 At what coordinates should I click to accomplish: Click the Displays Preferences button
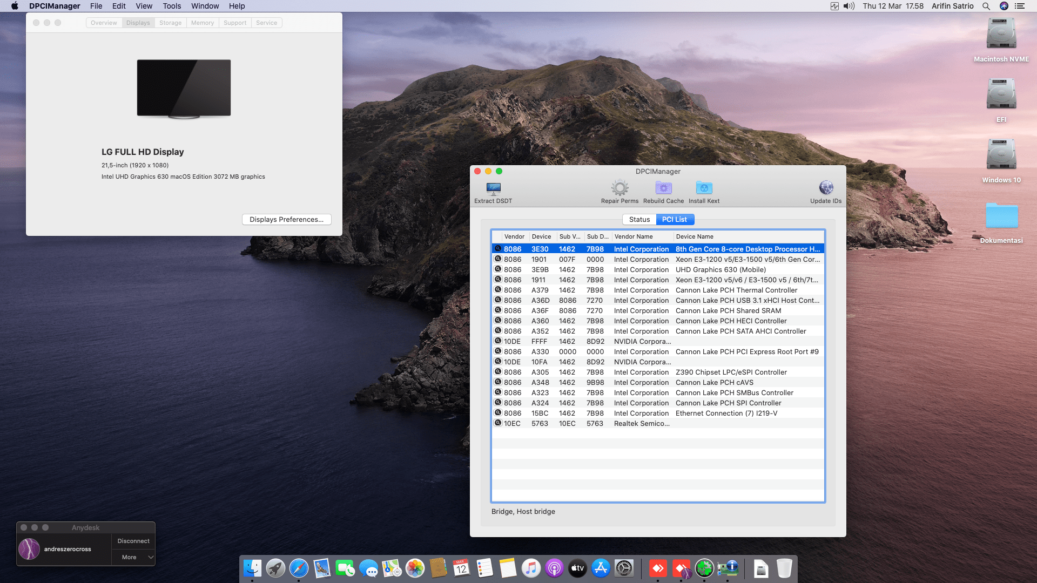tap(286, 219)
